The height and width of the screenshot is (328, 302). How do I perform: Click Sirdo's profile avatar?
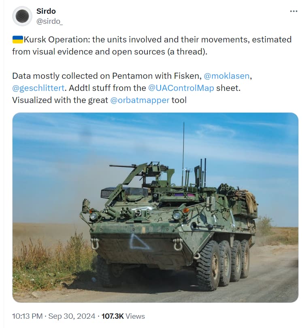pyautogui.click(x=22, y=16)
